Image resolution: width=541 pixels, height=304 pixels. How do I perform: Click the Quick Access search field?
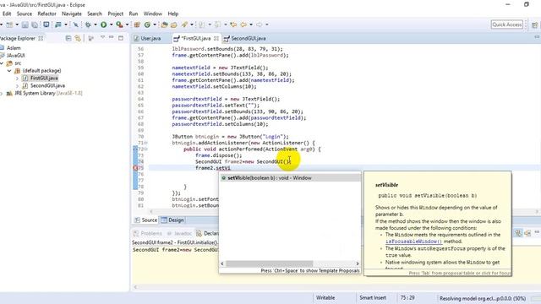tap(507, 24)
